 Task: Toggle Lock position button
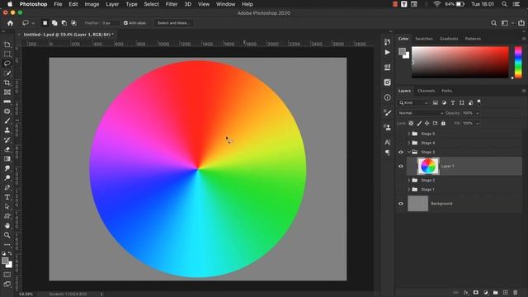[427, 123]
